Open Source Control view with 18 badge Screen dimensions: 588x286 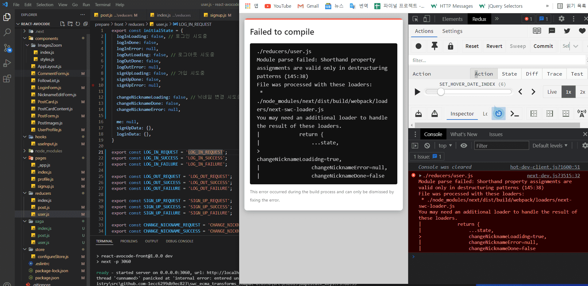coord(7,48)
